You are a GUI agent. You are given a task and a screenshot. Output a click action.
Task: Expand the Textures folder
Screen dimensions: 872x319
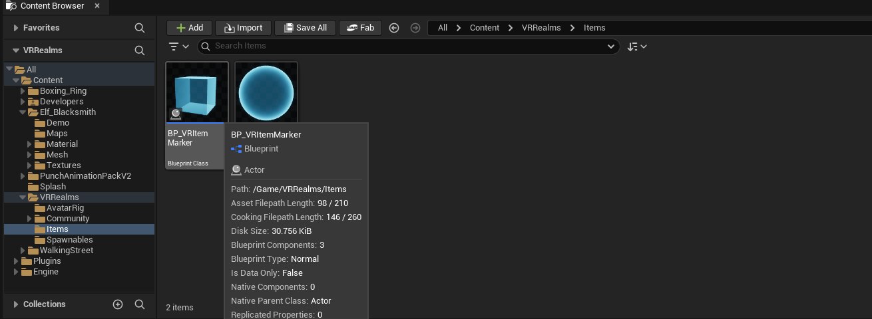pyautogui.click(x=29, y=165)
